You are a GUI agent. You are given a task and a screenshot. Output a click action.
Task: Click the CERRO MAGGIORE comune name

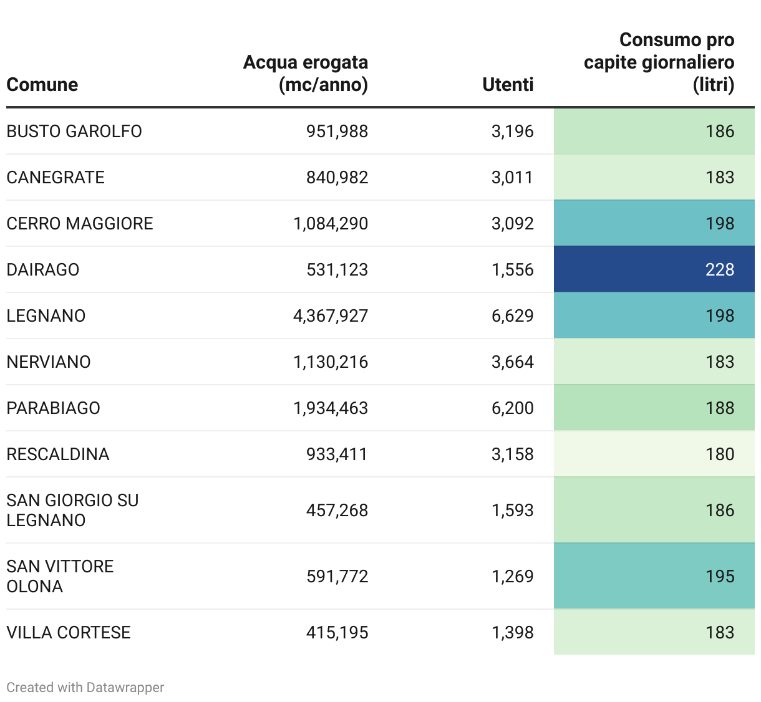pyautogui.click(x=80, y=224)
